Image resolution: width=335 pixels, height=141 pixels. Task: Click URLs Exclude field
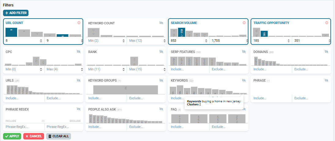(x=63, y=98)
